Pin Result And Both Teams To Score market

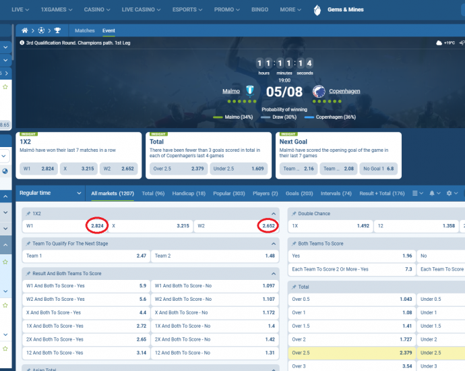click(x=28, y=274)
